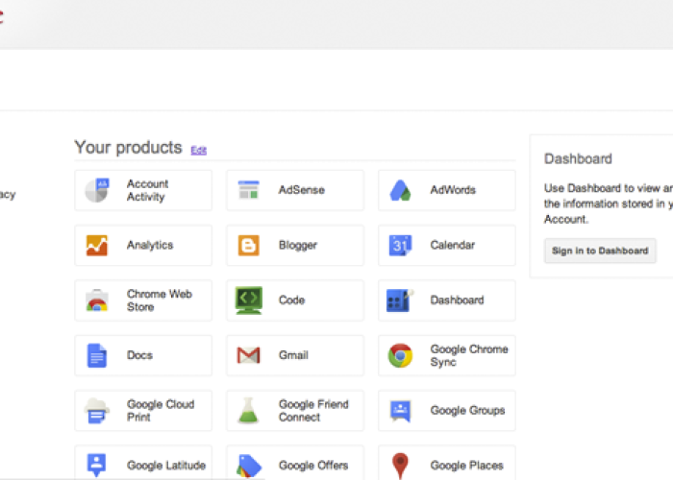The width and height of the screenshot is (673, 480).
Task: Open the Gmail label
Action: coord(293,355)
